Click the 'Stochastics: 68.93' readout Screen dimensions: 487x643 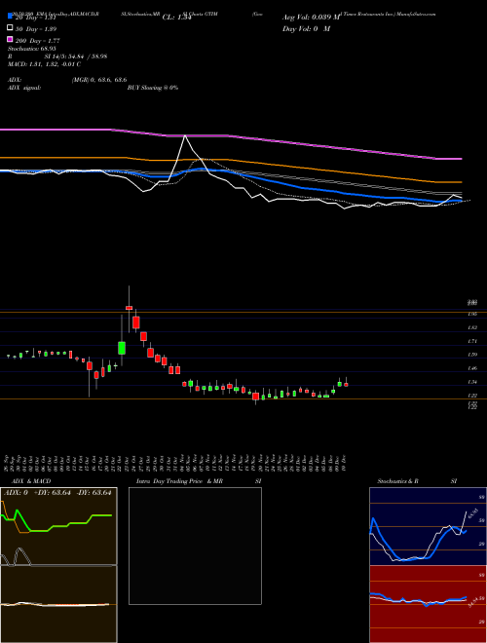pyautogui.click(x=31, y=49)
